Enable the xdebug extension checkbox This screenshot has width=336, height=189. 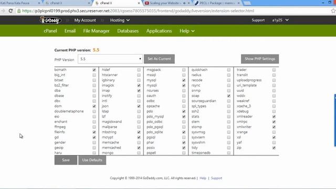tap(274, 111)
